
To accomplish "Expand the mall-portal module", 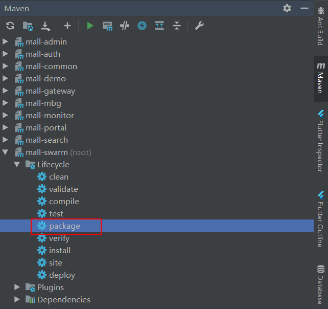I will tap(5, 127).
